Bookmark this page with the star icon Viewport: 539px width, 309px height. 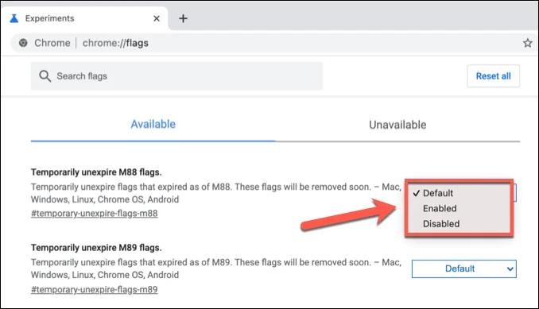point(527,43)
